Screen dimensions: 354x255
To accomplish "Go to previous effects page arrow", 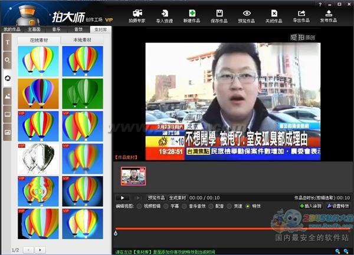I will pos(28,250).
